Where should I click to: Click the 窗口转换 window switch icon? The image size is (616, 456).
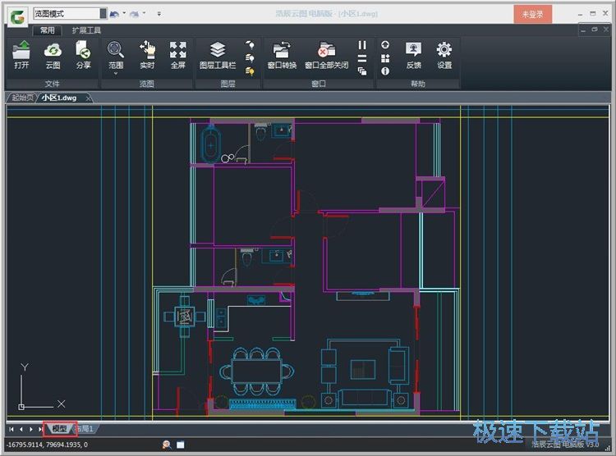[282, 51]
